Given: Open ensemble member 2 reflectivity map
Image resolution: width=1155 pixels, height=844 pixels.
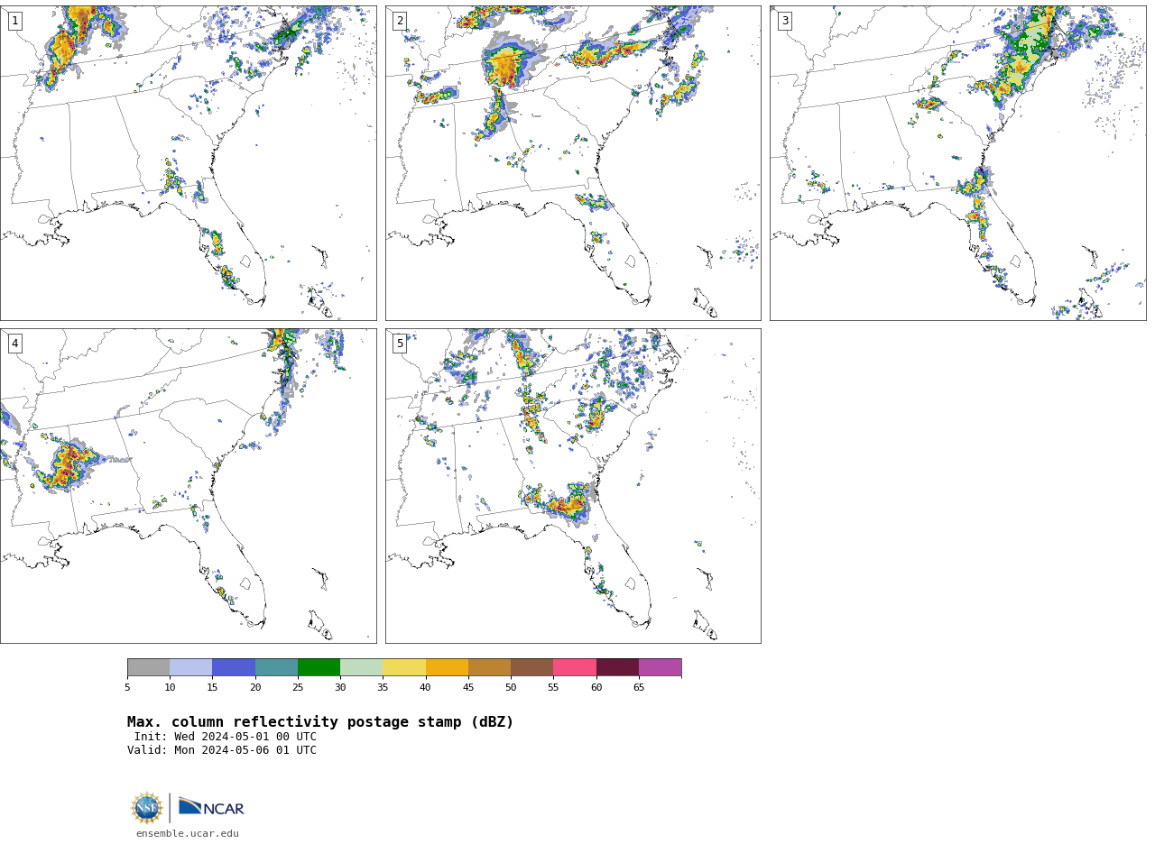Looking at the screenshot, I should click(573, 163).
